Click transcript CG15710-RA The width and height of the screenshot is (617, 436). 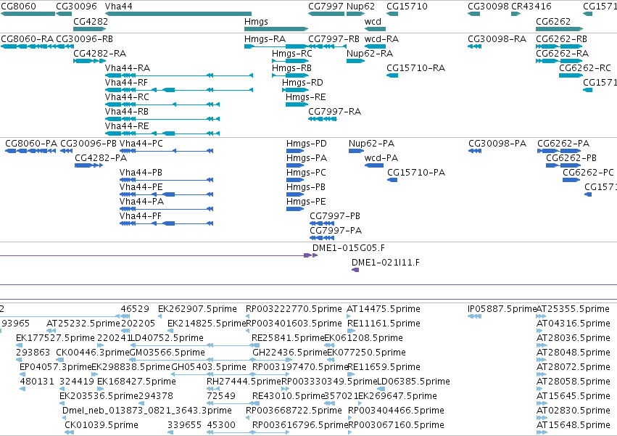pos(416,68)
